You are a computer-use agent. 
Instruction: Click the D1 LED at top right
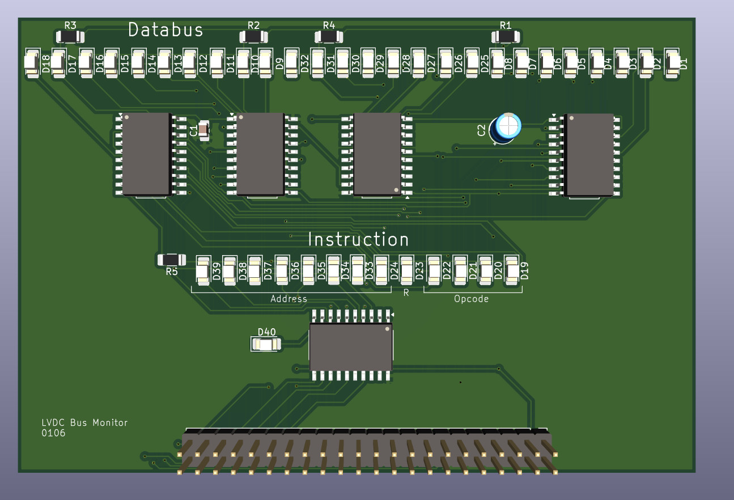click(672, 60)
